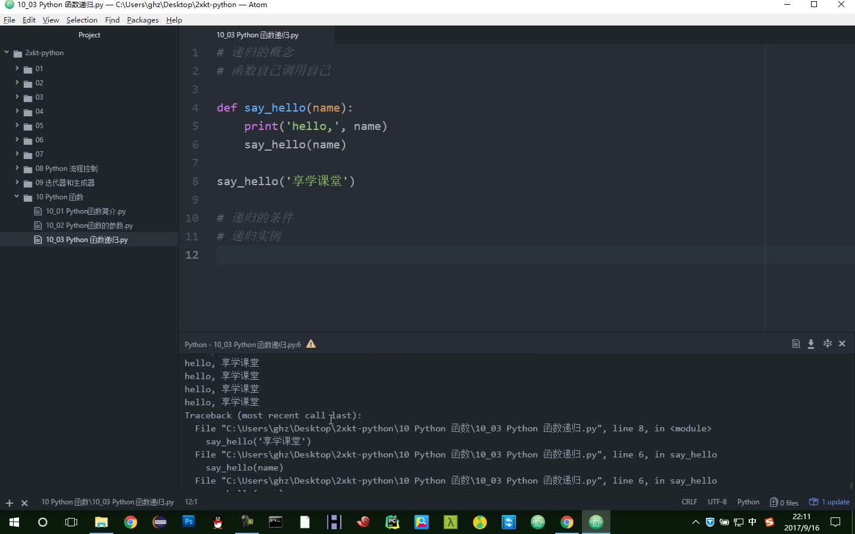Close the Python script output panel
Screen dimensions: 855x534
843,344
